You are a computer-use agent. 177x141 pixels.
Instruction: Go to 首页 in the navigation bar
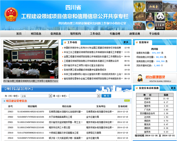tap(19, 34)
